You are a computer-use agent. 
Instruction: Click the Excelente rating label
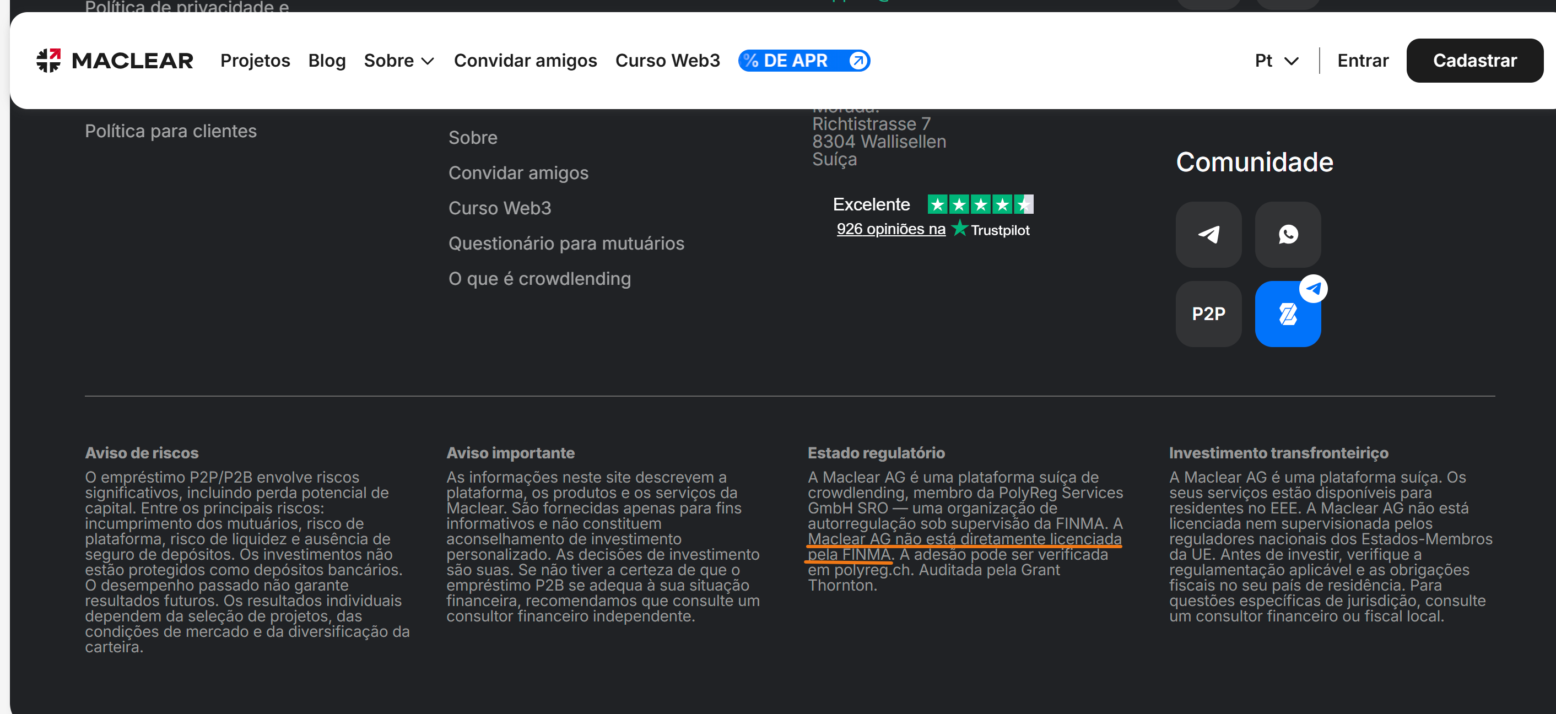pyautogui.click(x=871, y=204)
